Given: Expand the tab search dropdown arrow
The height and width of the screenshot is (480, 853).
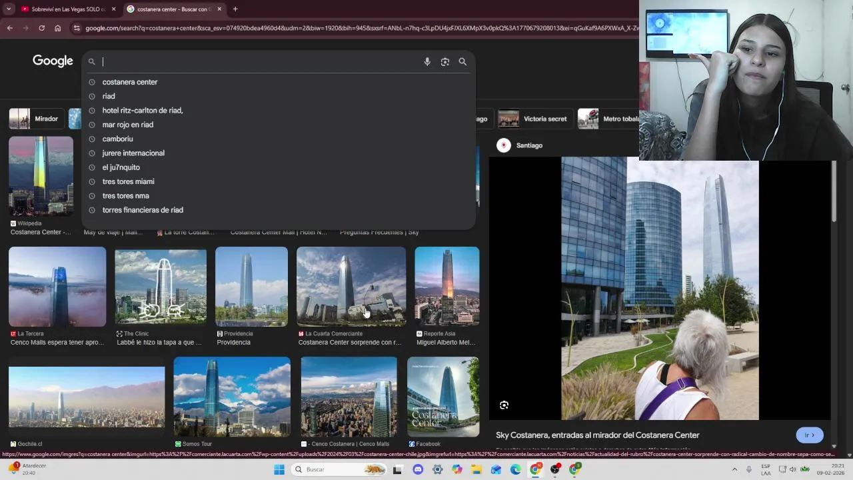Looking at the screenshot, I should point(9,9).
